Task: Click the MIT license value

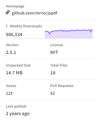Action: click(54, 52)
